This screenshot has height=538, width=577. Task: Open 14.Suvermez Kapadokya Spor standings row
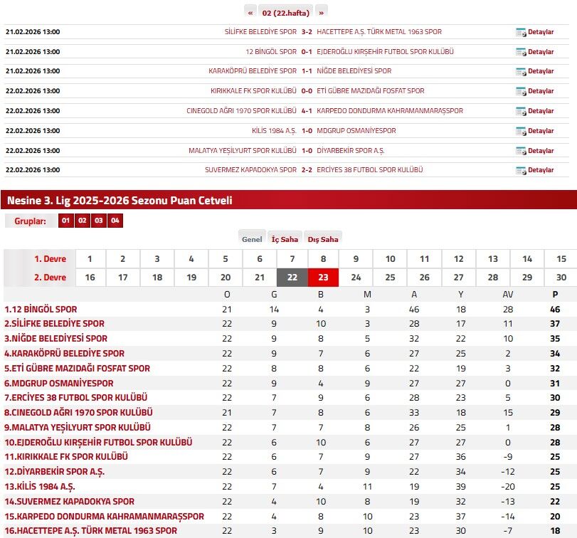[x=70, y=501]
